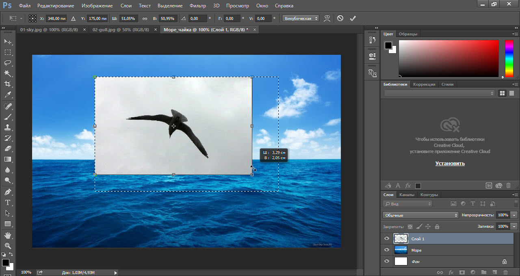Select the Type tool
Image resolution: width=520 pixels, height=276 pixels.
(8, 203)
